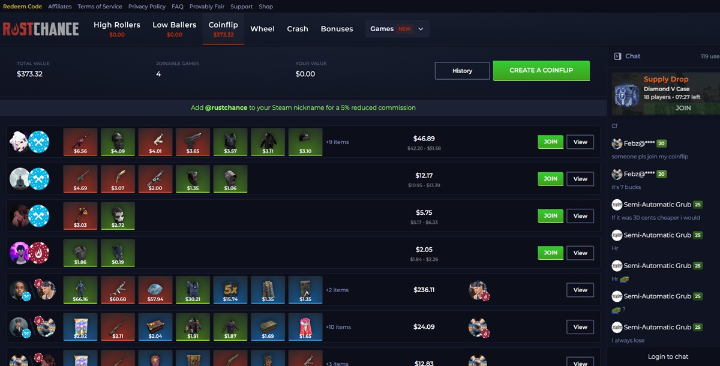This screenshot has height=366, width=720.
Task: Click the Supply Drop case image
Action: point(627,94)
